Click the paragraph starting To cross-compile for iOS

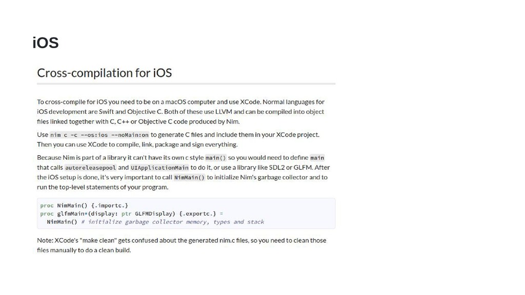pyautogui.click(x=181, y=111)
